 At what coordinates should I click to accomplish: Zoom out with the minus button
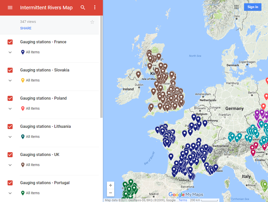(111, 193)
